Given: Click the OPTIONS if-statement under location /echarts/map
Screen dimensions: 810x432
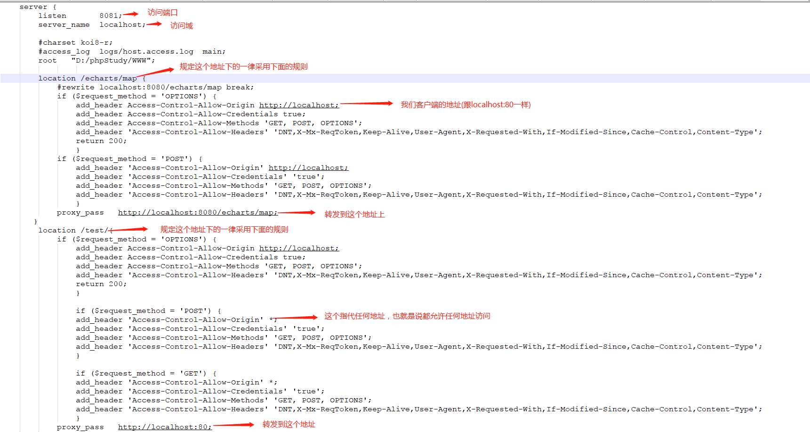Looking at the screenshot, I should [x=136, y=96].
